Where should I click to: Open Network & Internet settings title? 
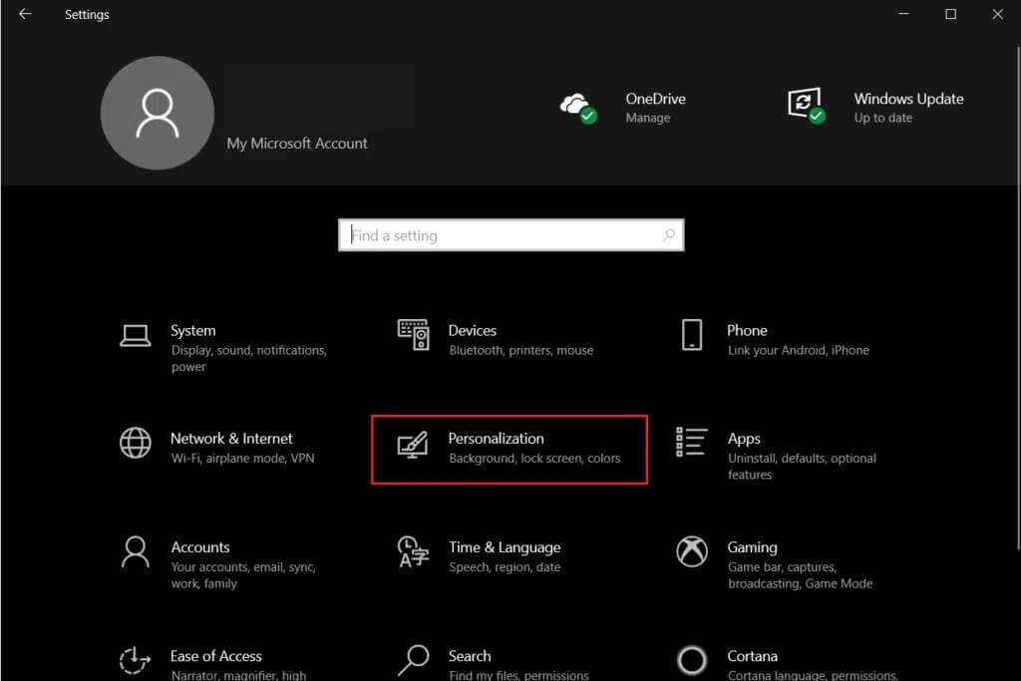click(231, 439)
